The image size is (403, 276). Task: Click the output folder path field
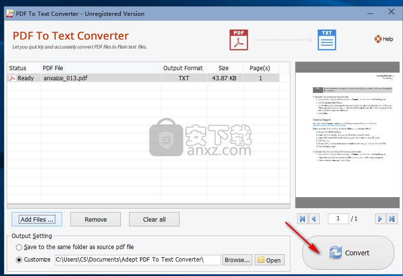[x=138, y=260]
